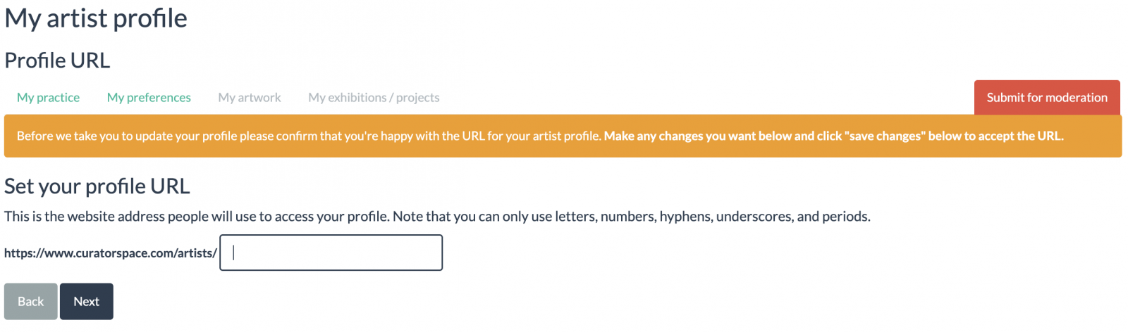Click the quoted "save changes" banner phrase

[884, 136]
